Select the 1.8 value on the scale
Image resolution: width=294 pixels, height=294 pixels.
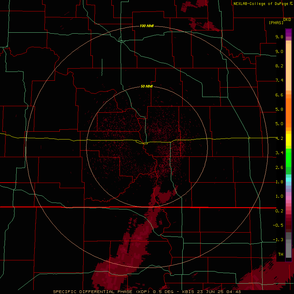click(x=279, y=182)
